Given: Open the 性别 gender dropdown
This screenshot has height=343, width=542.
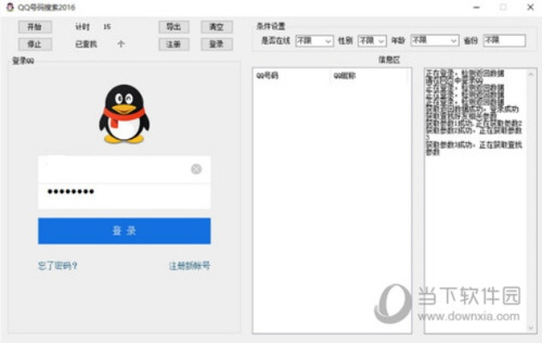Looking at the screenshot, I should (x=372, y=41).
